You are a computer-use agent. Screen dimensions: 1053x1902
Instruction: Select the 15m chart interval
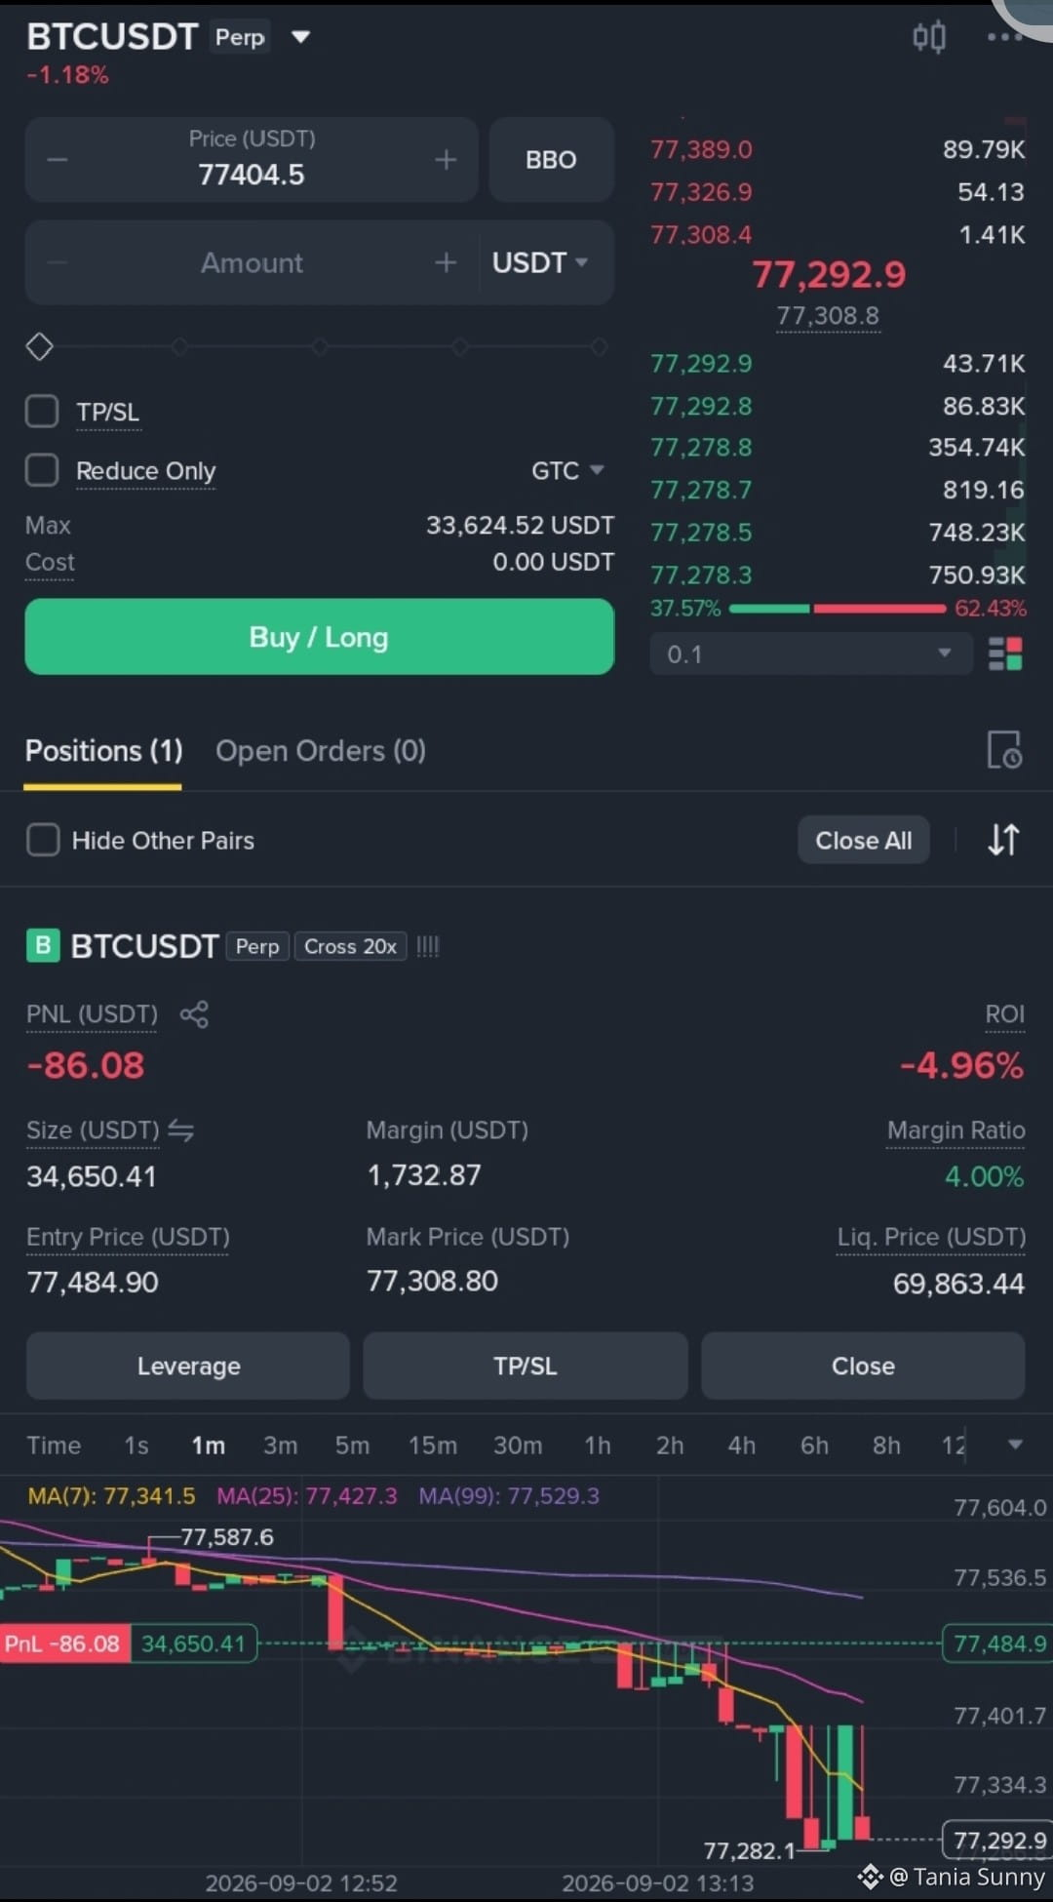(x=433, y=1446)
